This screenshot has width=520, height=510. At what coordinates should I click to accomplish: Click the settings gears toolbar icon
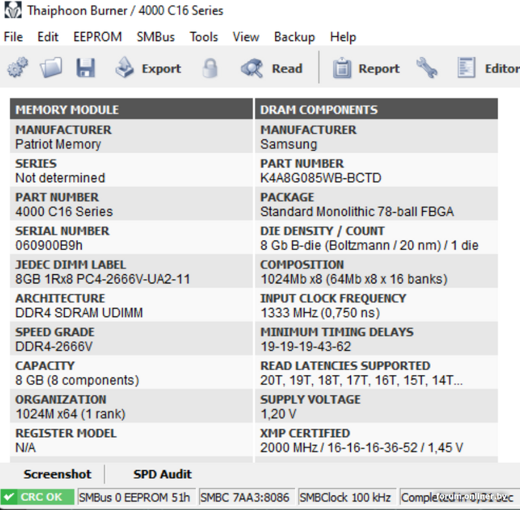[18, 68]
